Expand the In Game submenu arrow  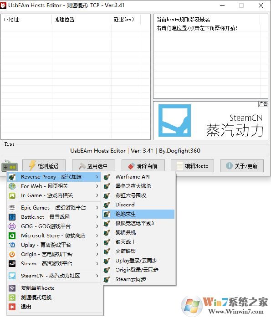tap(97, 195)
